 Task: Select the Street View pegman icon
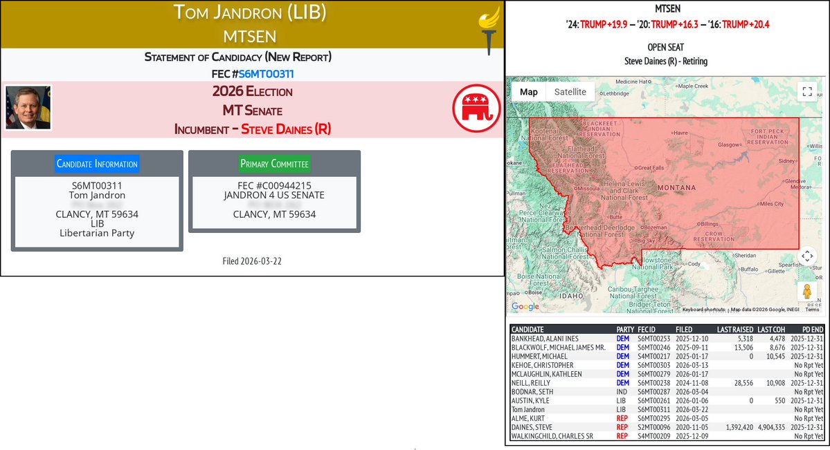(x=807, y=292)
